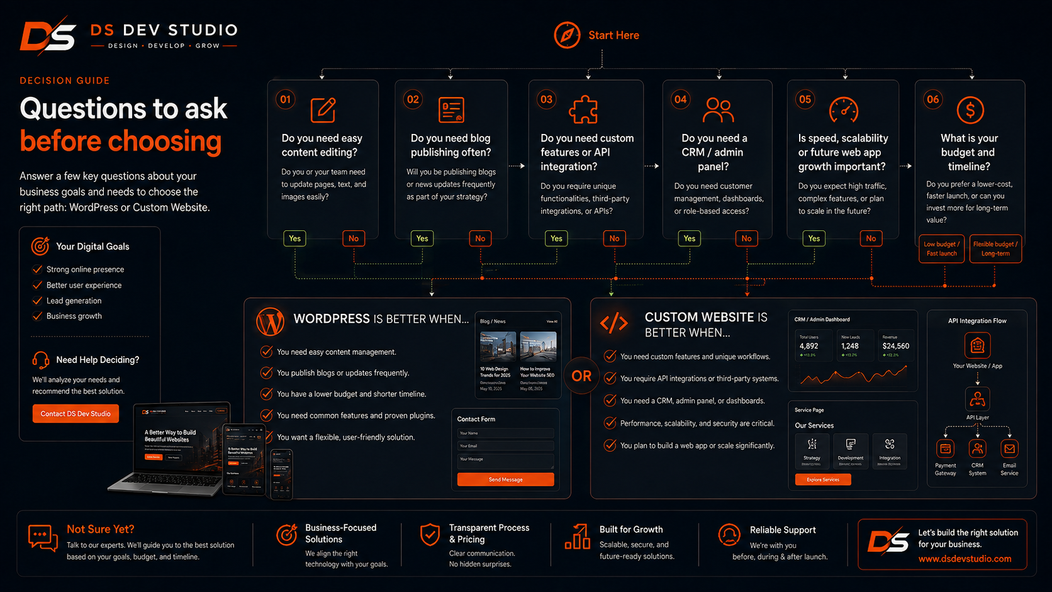
Task: Choose Yes for speed and scalability importance
Action: [x=814, y=238]
